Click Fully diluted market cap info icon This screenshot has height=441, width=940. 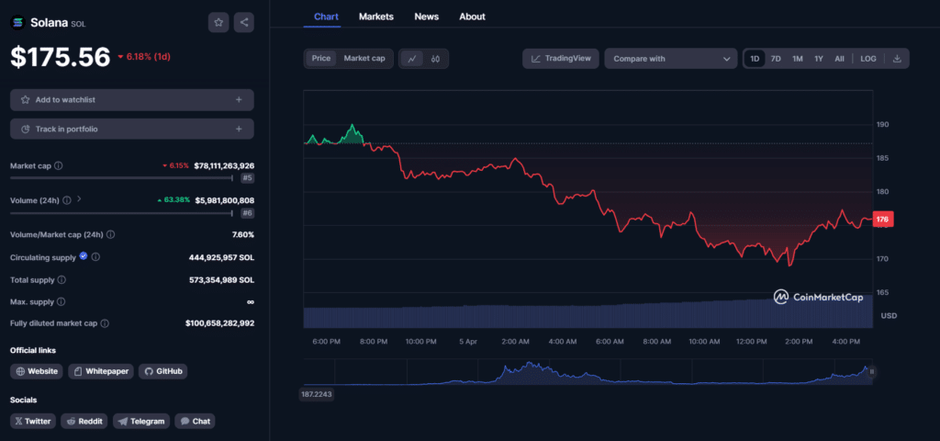click(105, 323)
